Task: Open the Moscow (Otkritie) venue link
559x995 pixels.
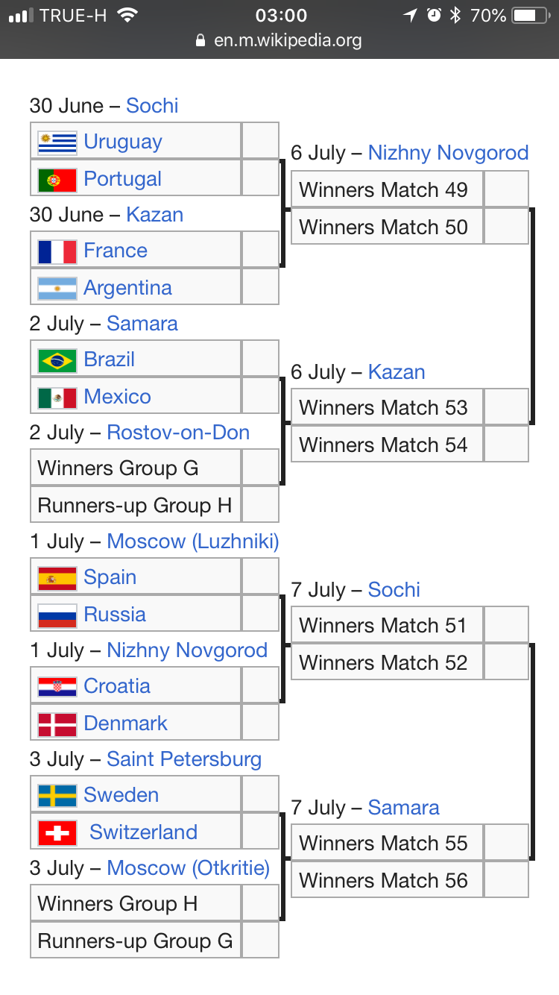Action: (189, 868)
